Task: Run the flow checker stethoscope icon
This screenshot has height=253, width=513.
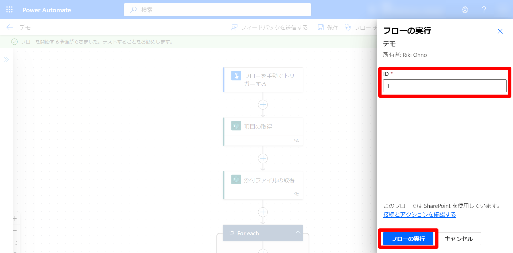Action: 348,27
